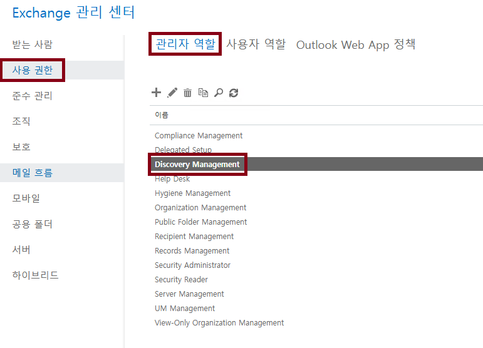Select the Discovery Management row
483x348 pixels.
tap(316, 165)
